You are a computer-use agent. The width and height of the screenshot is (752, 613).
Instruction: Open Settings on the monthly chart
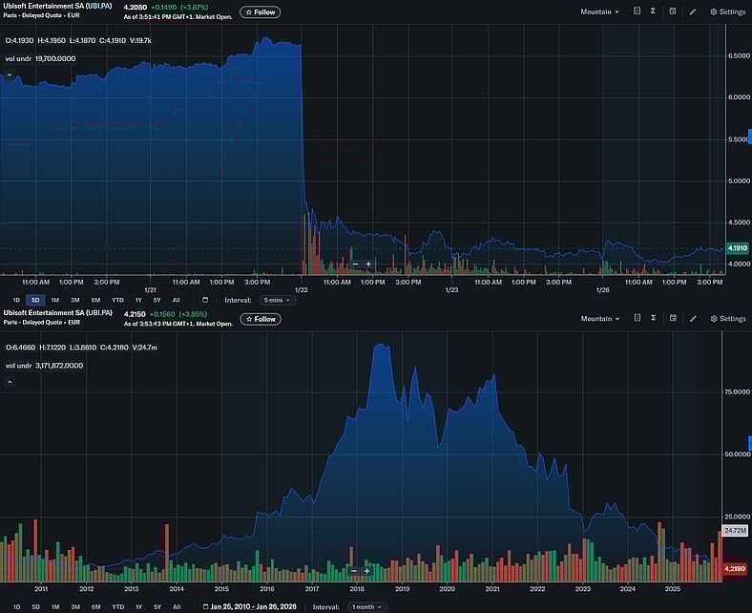tap(728, 318)
